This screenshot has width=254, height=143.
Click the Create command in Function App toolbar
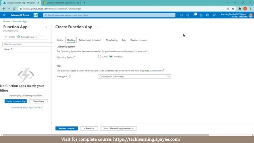[x=10, y=37]
